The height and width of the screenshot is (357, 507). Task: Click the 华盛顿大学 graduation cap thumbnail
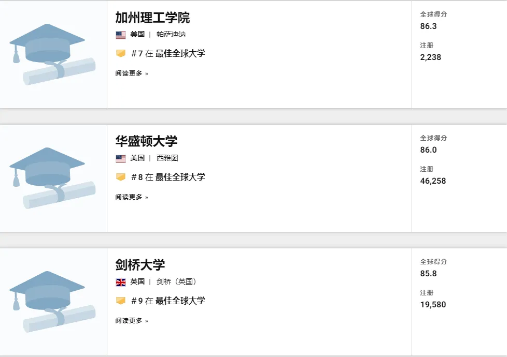52,178
